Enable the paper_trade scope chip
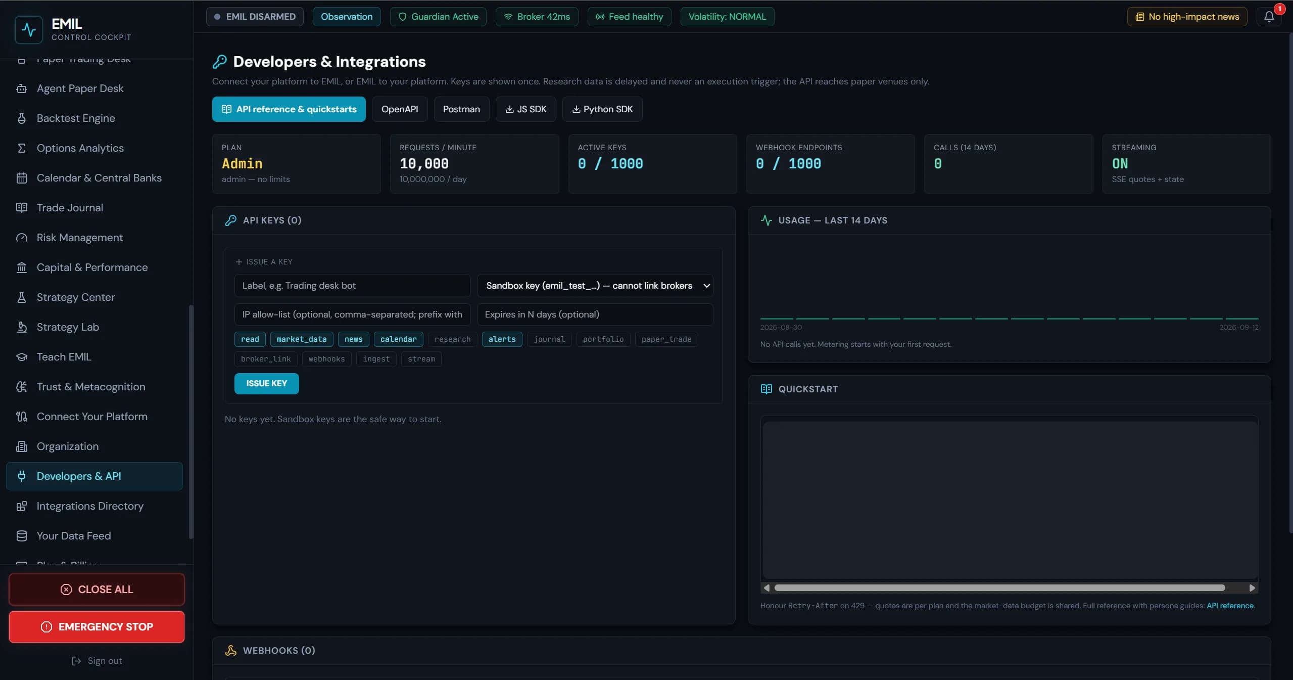The height and width of the screenshot is (680, 1293). tap(666, 339)
